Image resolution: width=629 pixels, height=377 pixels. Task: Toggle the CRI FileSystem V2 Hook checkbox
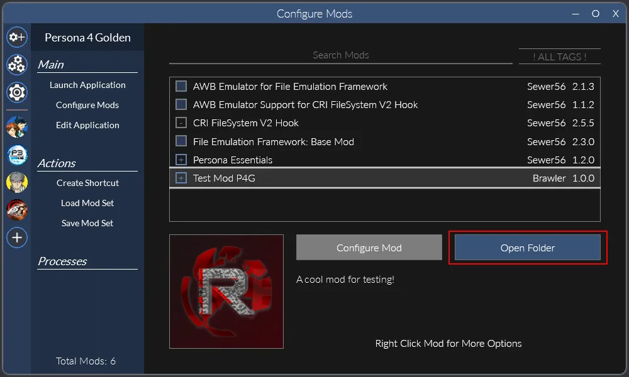(181, 123)
